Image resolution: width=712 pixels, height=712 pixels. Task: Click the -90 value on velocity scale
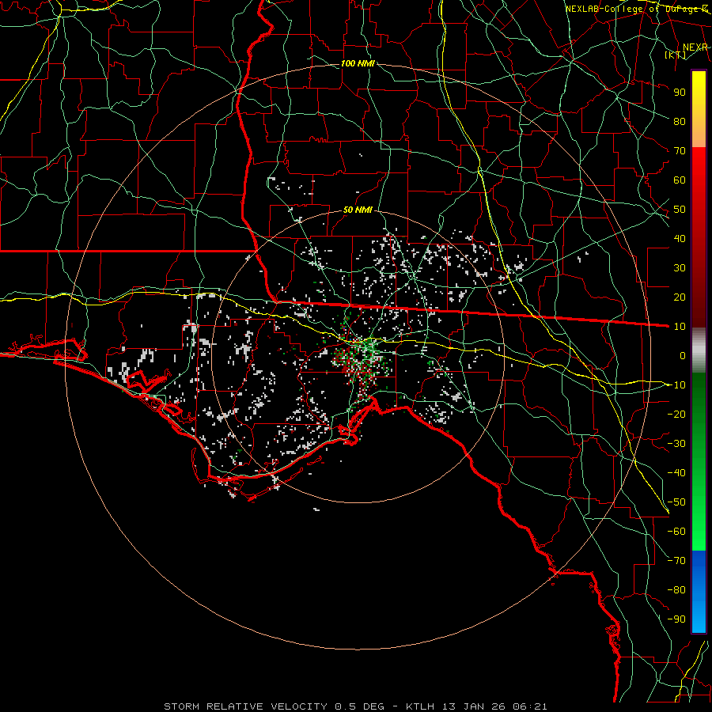[x=676, y=619]
